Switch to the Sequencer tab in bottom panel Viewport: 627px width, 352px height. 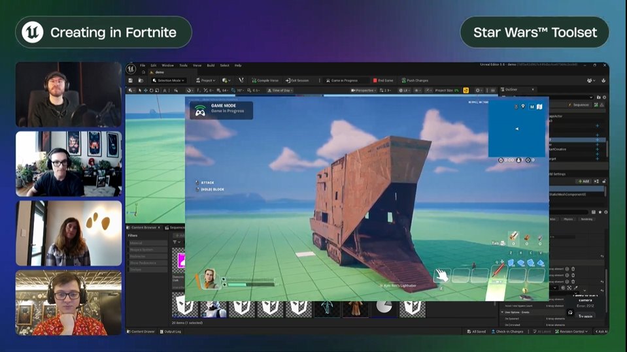point(175,227)
